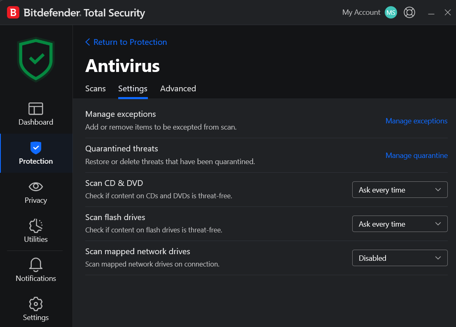Return to Protection link
456x327 pixels.
tap(130, 42)
